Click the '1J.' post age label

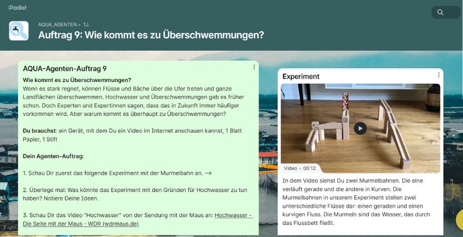tap(86, 25)
